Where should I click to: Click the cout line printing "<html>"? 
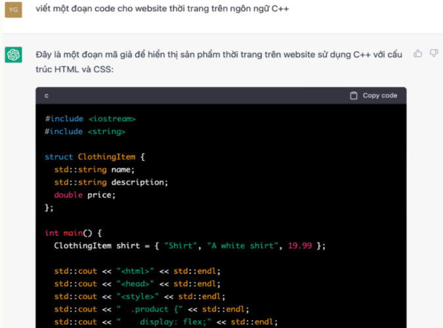click(137, 270)
